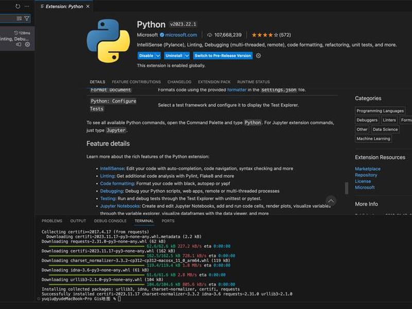Click the version label v2023.22.1

183,24
